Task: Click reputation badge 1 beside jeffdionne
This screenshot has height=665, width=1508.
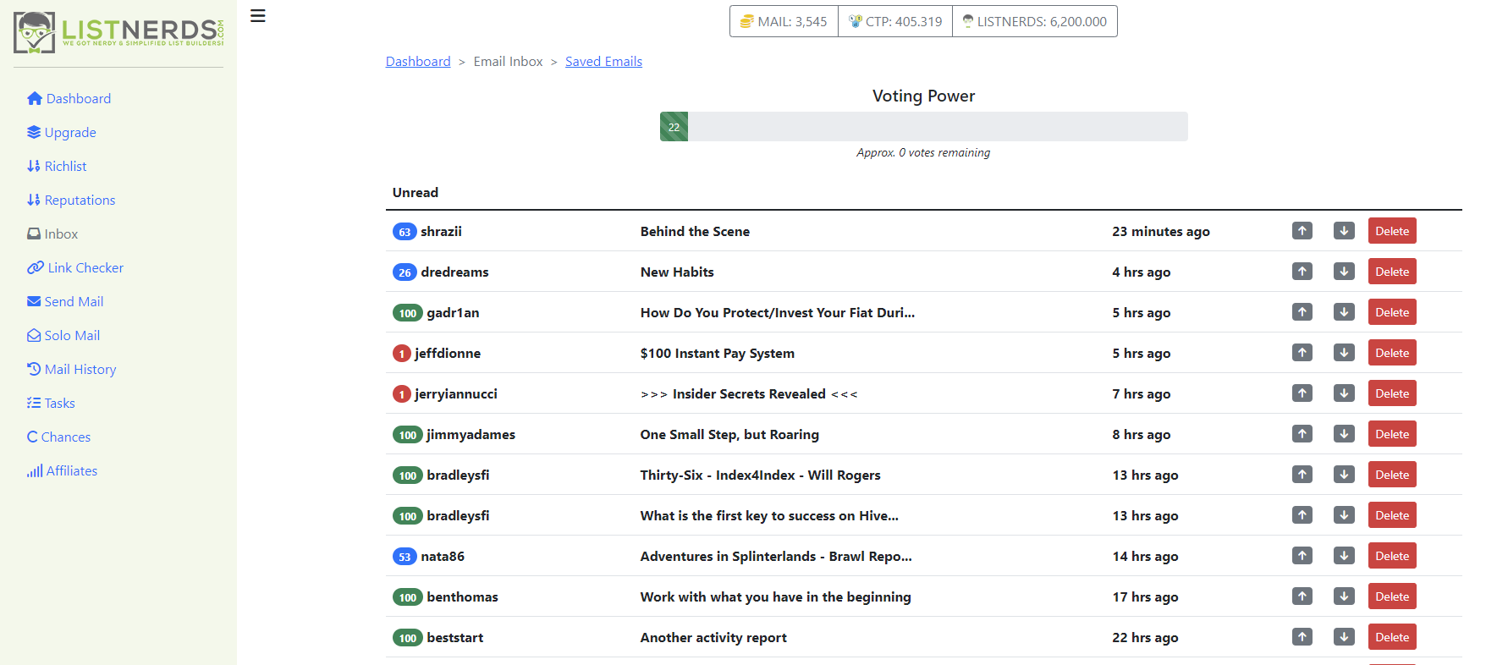Action: 402,354
